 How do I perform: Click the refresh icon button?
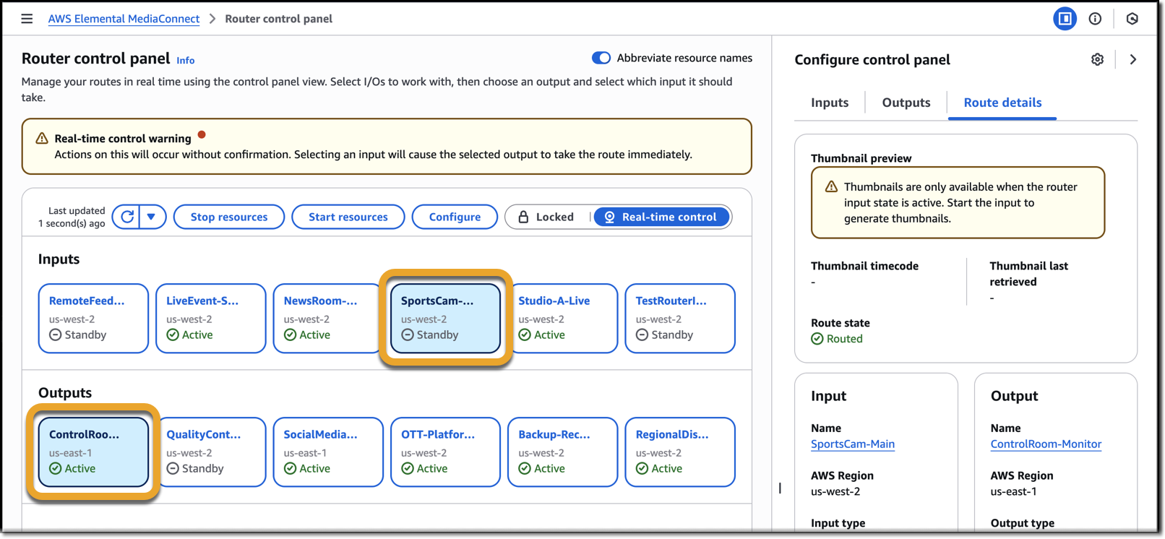coord(127,217)
